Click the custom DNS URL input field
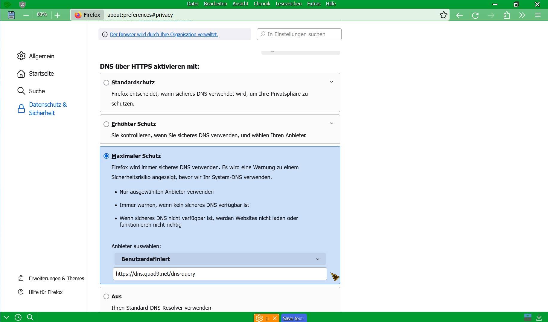This screenshot has height=322, width=548. point(220,274)
